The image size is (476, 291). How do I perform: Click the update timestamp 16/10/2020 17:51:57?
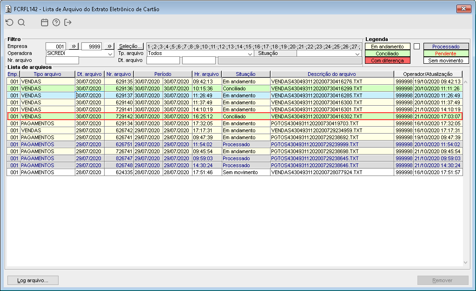click(437, 172)
